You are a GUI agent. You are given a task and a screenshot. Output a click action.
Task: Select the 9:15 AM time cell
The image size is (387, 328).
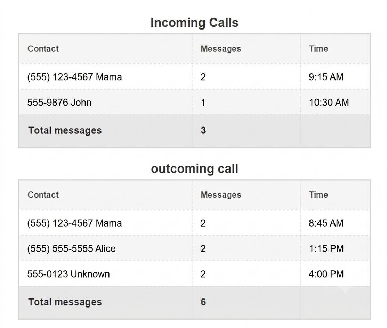click(326, 77)
